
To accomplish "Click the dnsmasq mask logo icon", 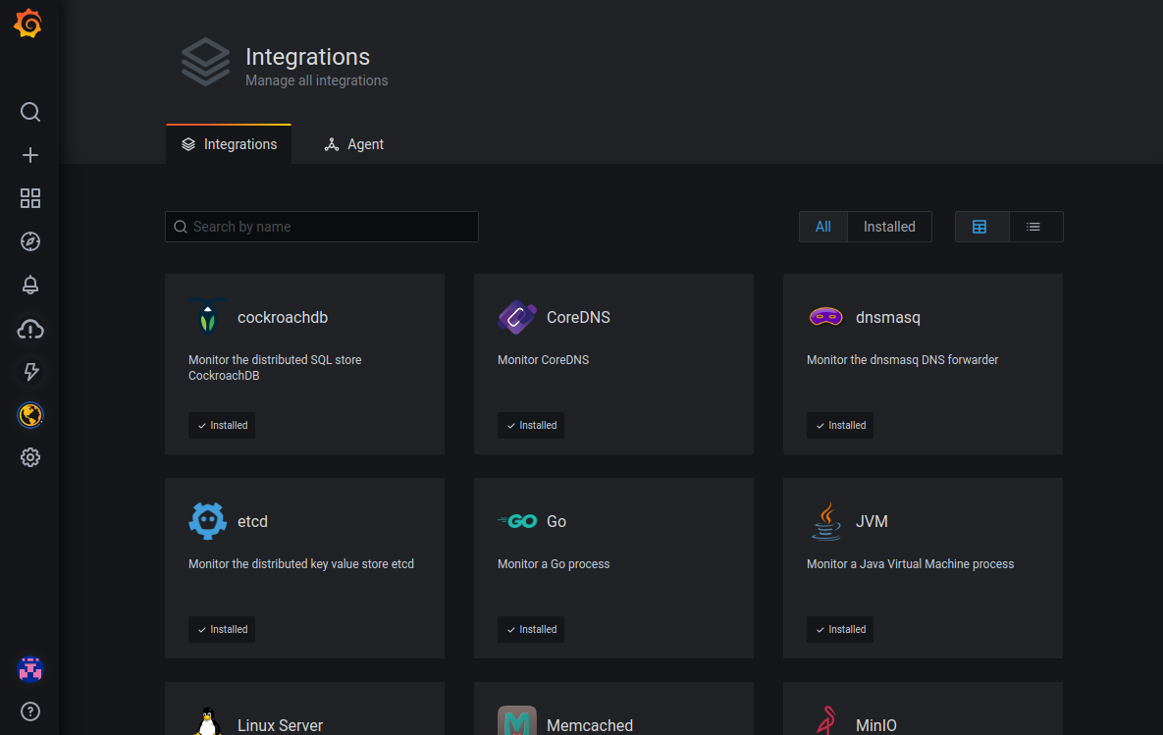I will coord(825,317).
